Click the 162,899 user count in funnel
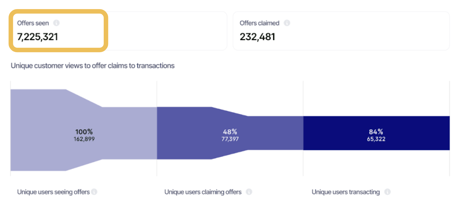The image size is (458, 207). [x=84, y=139]
